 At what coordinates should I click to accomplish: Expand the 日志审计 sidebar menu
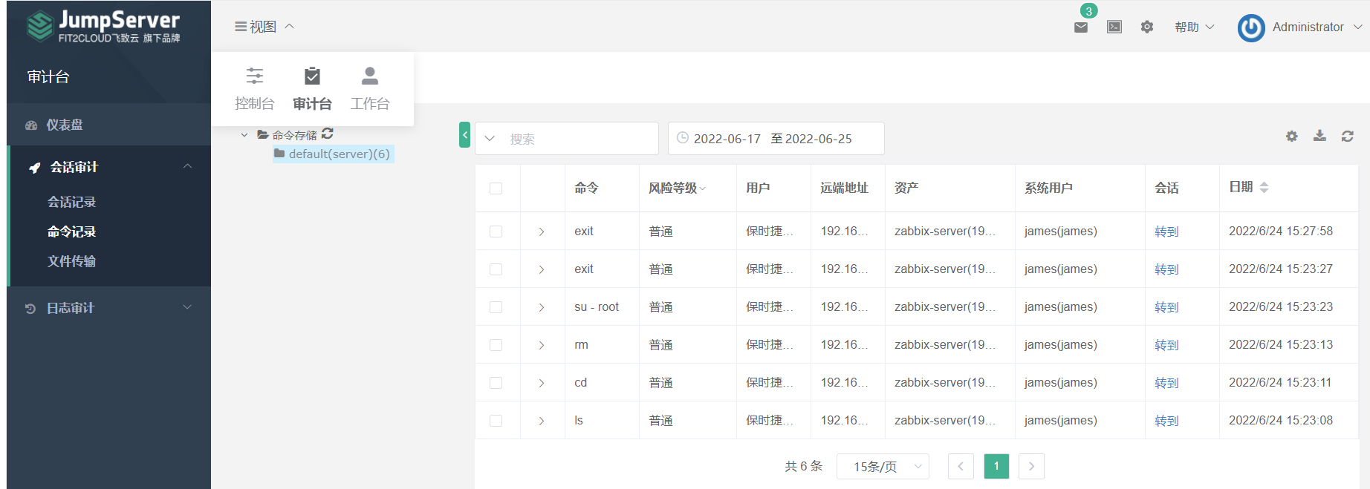pyautogui.click(x=108, y=308)
